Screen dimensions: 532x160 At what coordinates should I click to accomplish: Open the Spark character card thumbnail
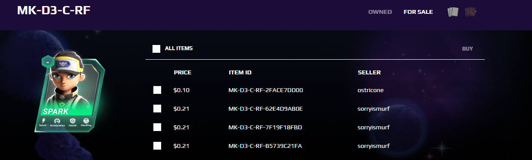[x=71, y=95]
